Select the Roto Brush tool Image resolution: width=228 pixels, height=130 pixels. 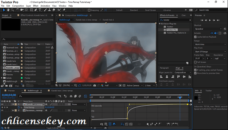[59, 10]
